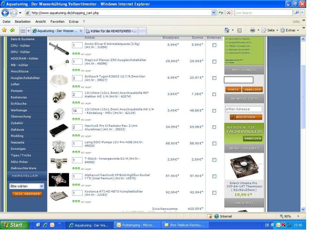Screen dimensions: 311x234
Task: Open the Quick Tabs grid icon
Action: tap(23, 31)
